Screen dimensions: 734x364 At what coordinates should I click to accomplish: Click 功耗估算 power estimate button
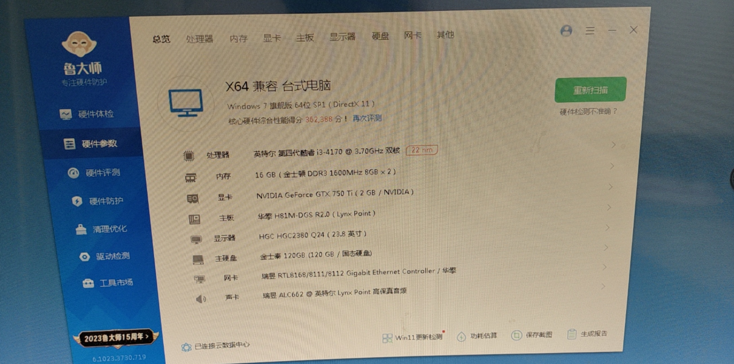tap(477, 336)
